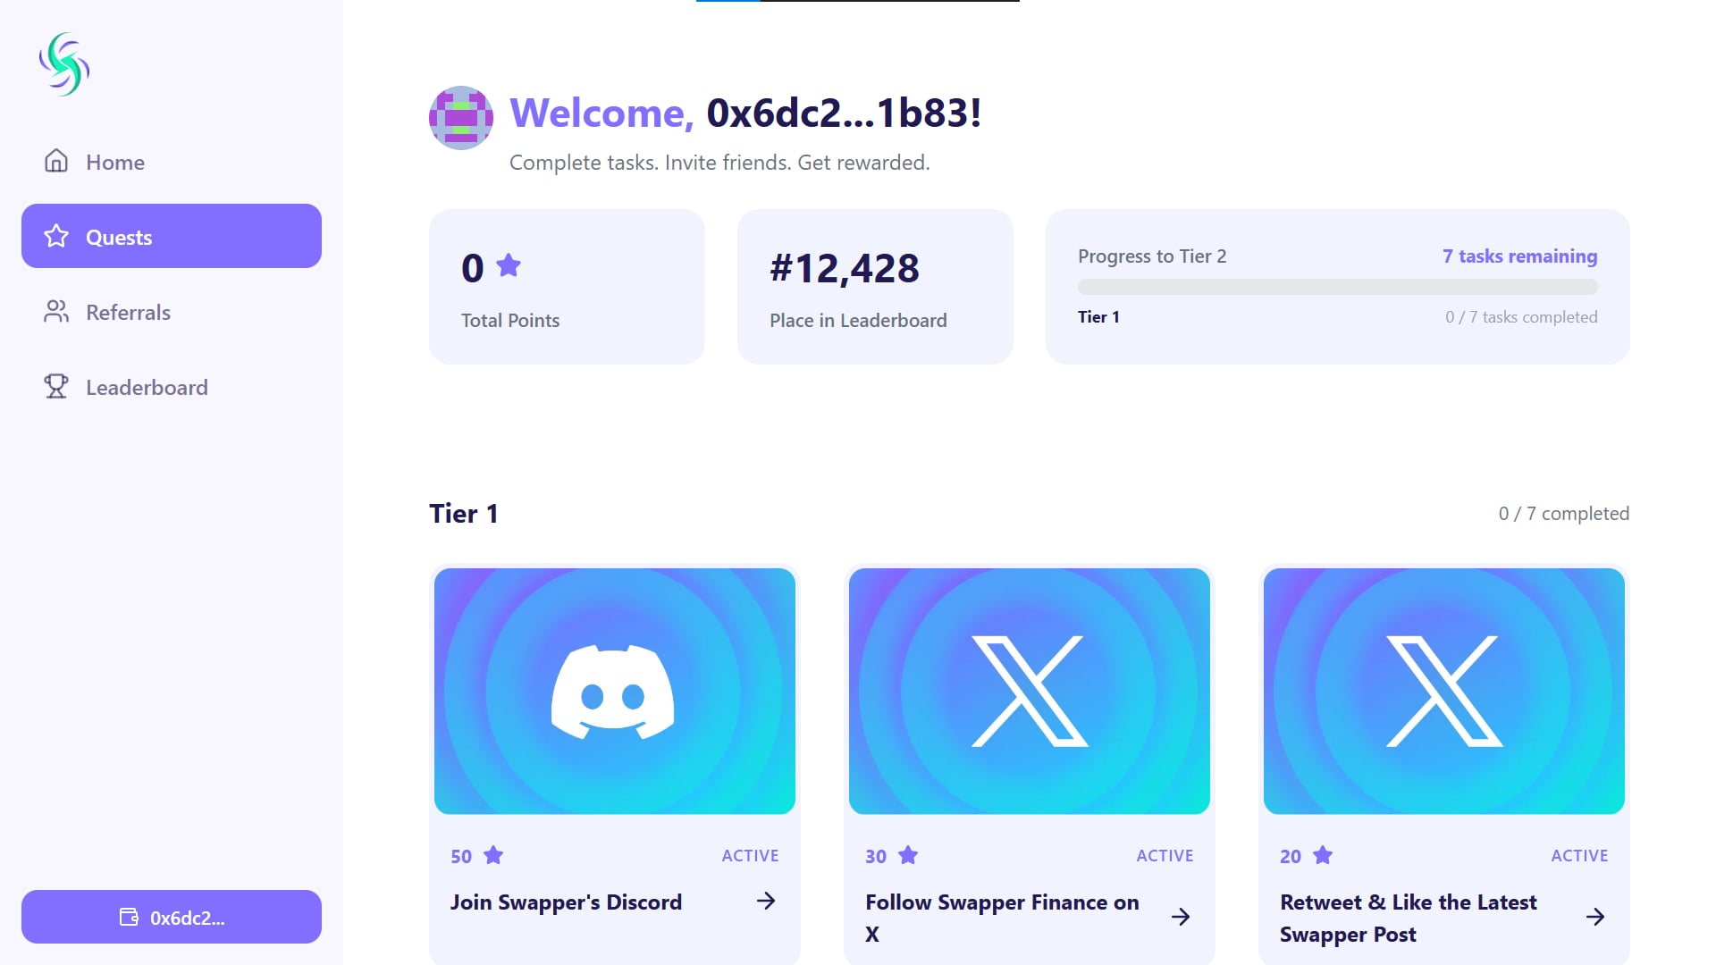Select the Discord quest thumbnail
Image resolution: width=1716 pixels, height=965 pixels.
(x=615, y=691)
